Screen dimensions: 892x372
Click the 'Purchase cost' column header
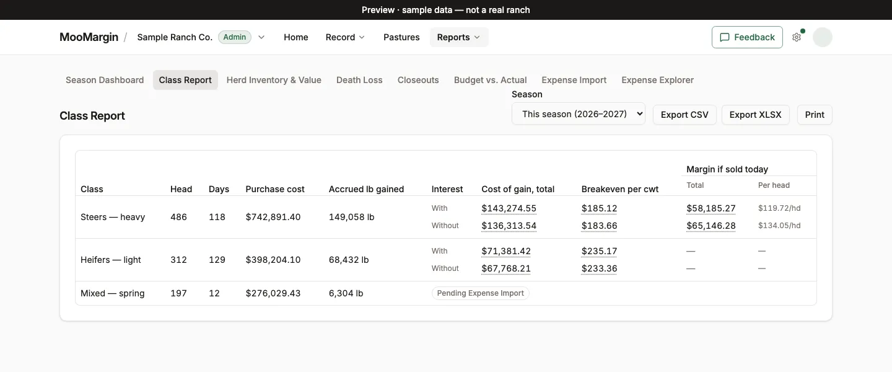(x=275, y=189)
